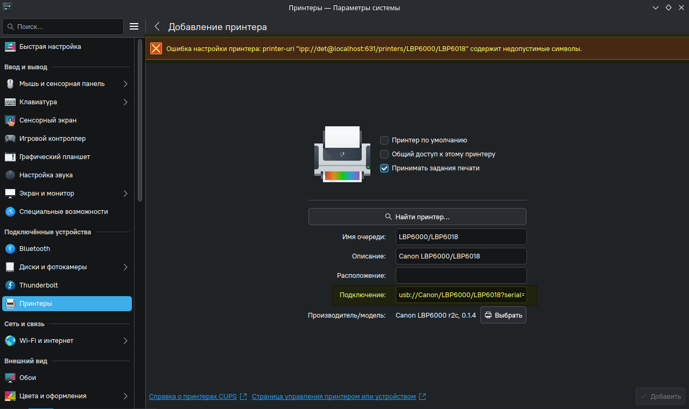
Task: Click the large printer illustration
Action: pos(342,154)
